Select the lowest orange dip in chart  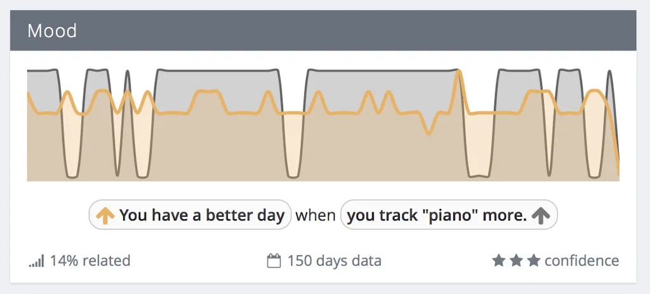pyautogui.click(x=429, y=133)
